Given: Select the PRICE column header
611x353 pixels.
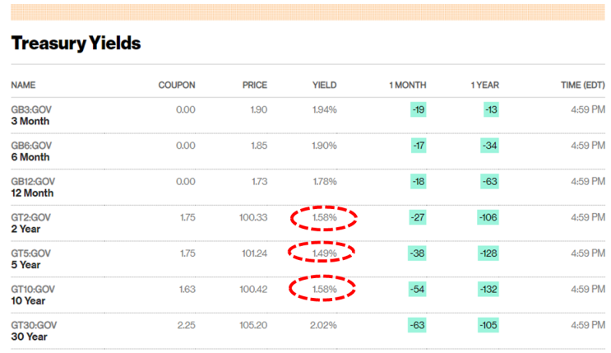Looking at the screenshot, I should (x=255, y=85).
